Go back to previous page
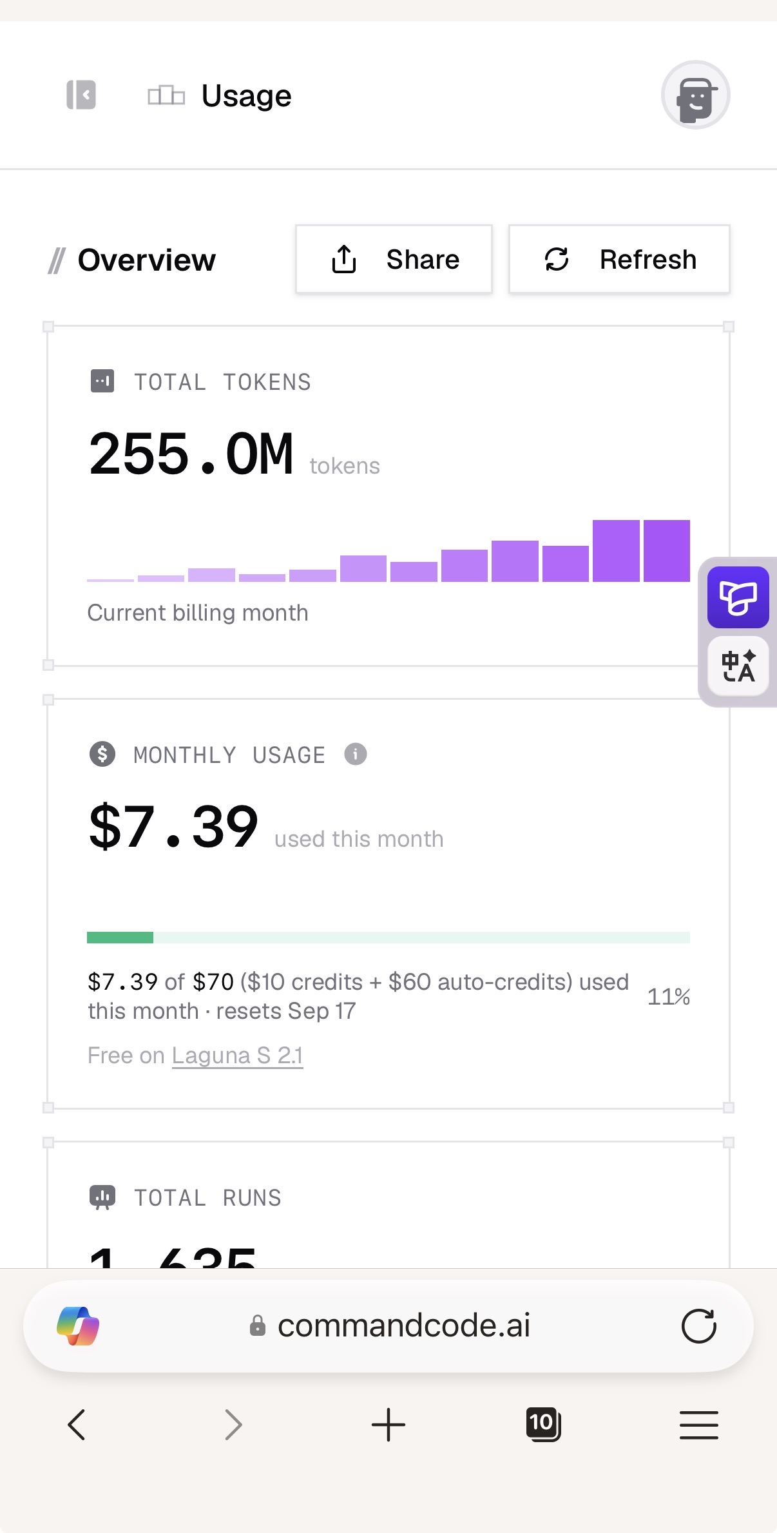Viewport: 777px width, 1533px height. click(x=77, y=1424)
